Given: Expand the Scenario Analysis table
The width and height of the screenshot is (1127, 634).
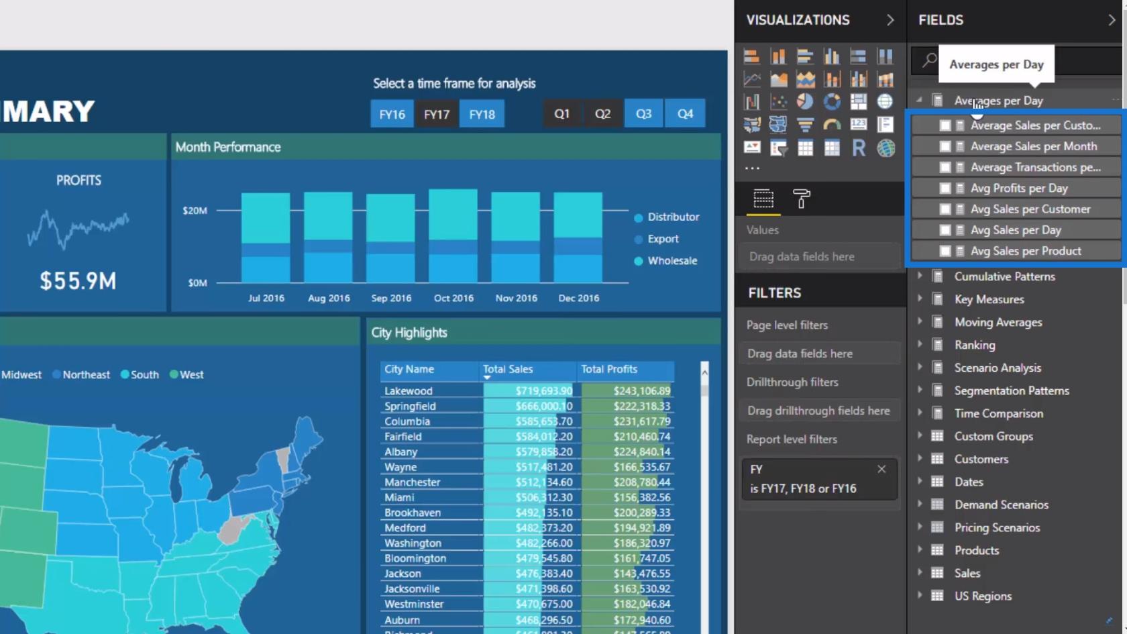Looking at the screenshot, I should (x=920, y=367).
